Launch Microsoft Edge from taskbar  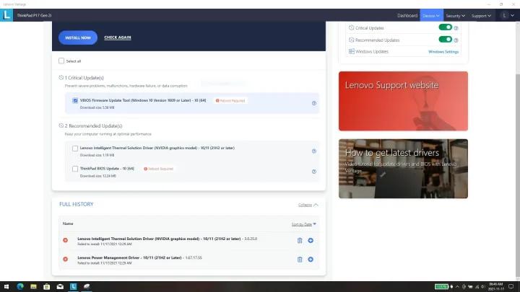(x=20, y=287)
